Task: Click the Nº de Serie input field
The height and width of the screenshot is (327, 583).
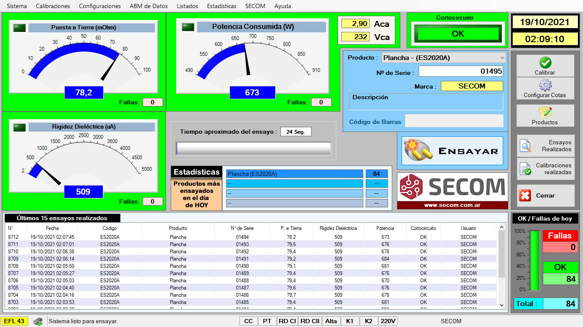Action: pyautogui.click(x=461, y=71)
